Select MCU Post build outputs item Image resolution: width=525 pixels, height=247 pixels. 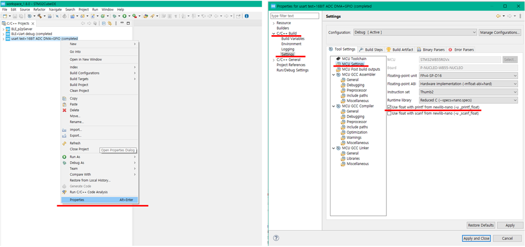click(361, 69)
